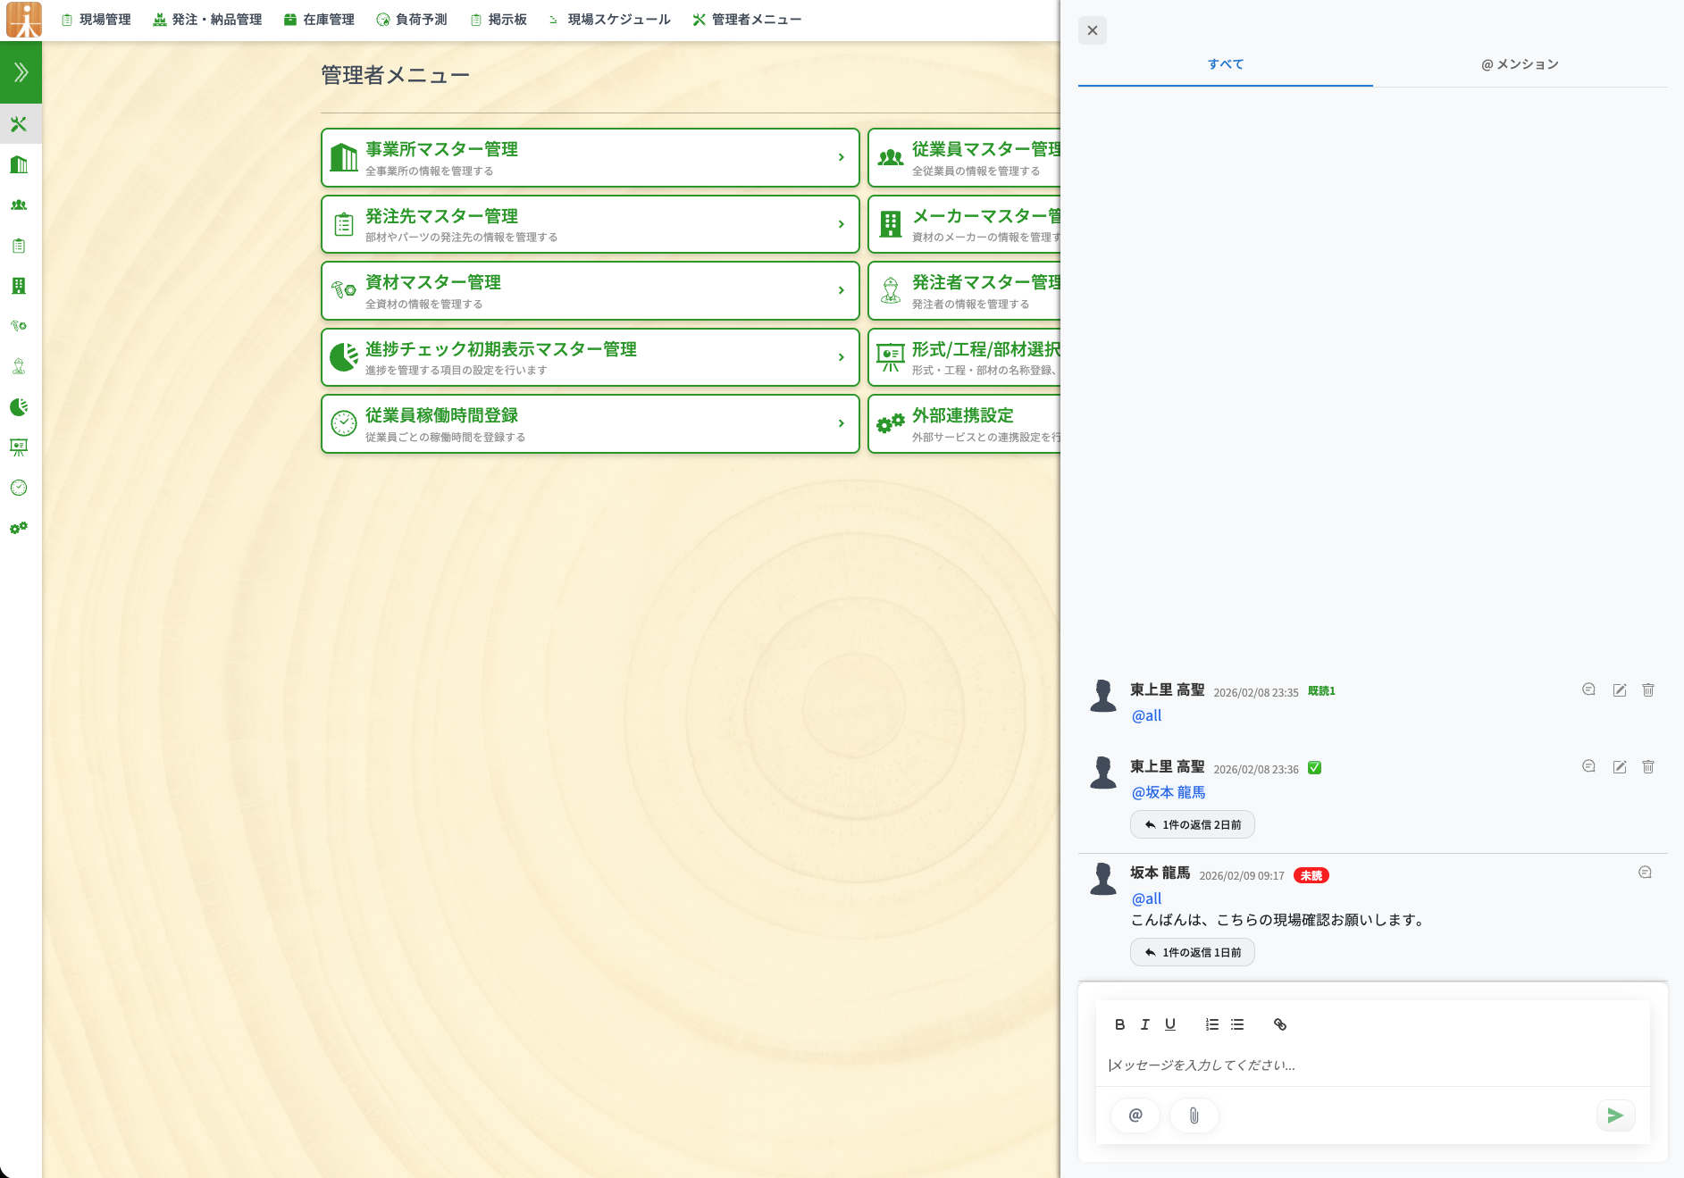Expand the 1件の返信 1日前 reply thread
1684x1178 pixels.
pyautogui.click(x=1193, y=952)
